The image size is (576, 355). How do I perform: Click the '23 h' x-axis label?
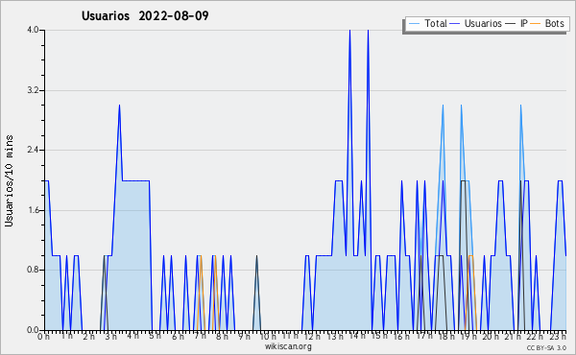[559, 336]
